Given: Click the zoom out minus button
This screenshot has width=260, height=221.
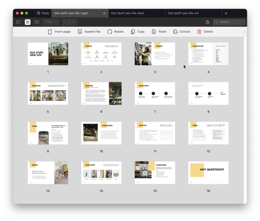Looking at the screenshot, I should [x=66, y=22].
